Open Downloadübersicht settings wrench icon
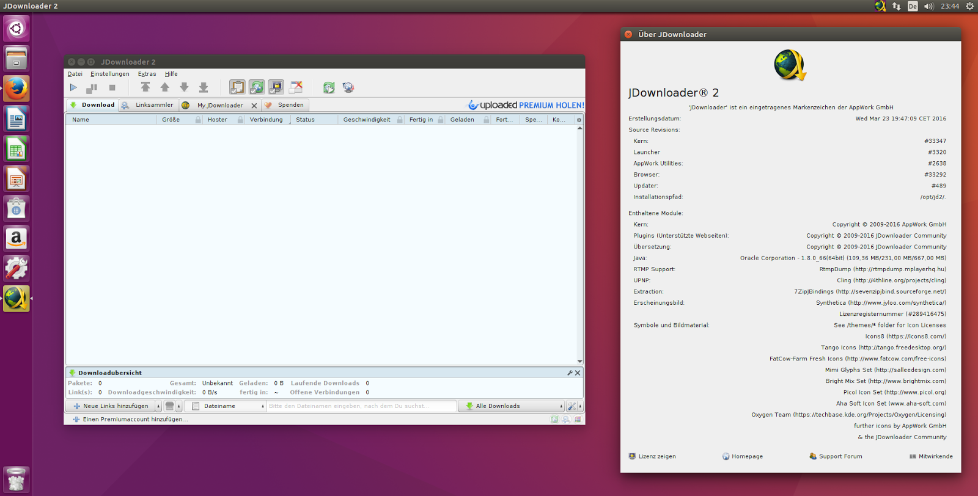Viewport: 978px width, 496px height. coord(570,373)
